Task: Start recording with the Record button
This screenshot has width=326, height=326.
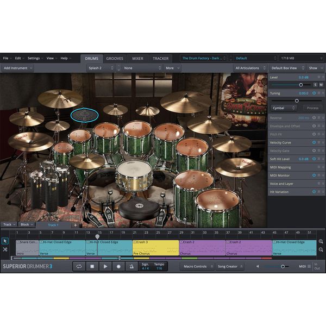Action: coord(118,266)
